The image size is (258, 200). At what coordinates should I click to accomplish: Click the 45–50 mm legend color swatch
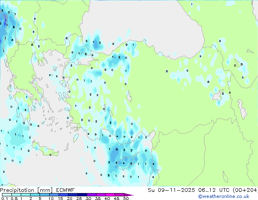[x=120, y=195]
